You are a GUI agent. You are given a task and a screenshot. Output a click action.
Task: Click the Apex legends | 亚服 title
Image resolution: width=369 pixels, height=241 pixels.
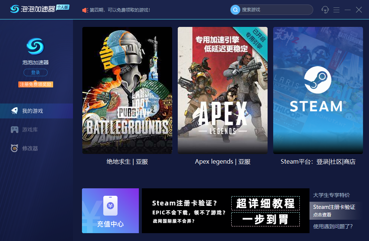click(x=223, y=162)
